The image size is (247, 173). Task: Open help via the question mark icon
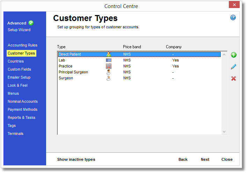233,17
